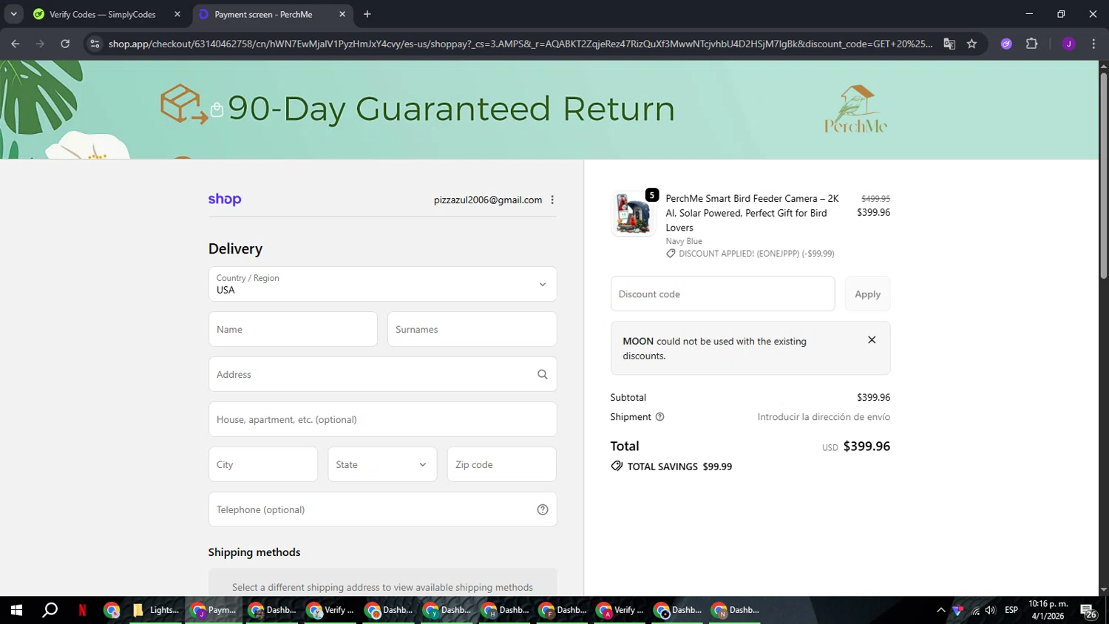The height and width of the screenshot is (624, 1109).
Task: Click the site information icon in address bar
Action: tap(95, 44)
